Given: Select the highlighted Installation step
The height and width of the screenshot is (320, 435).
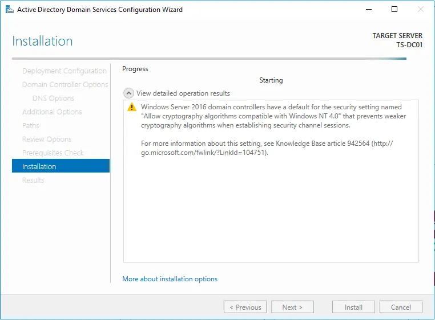Looking at the screenshot, I should (x=61, y=166).
